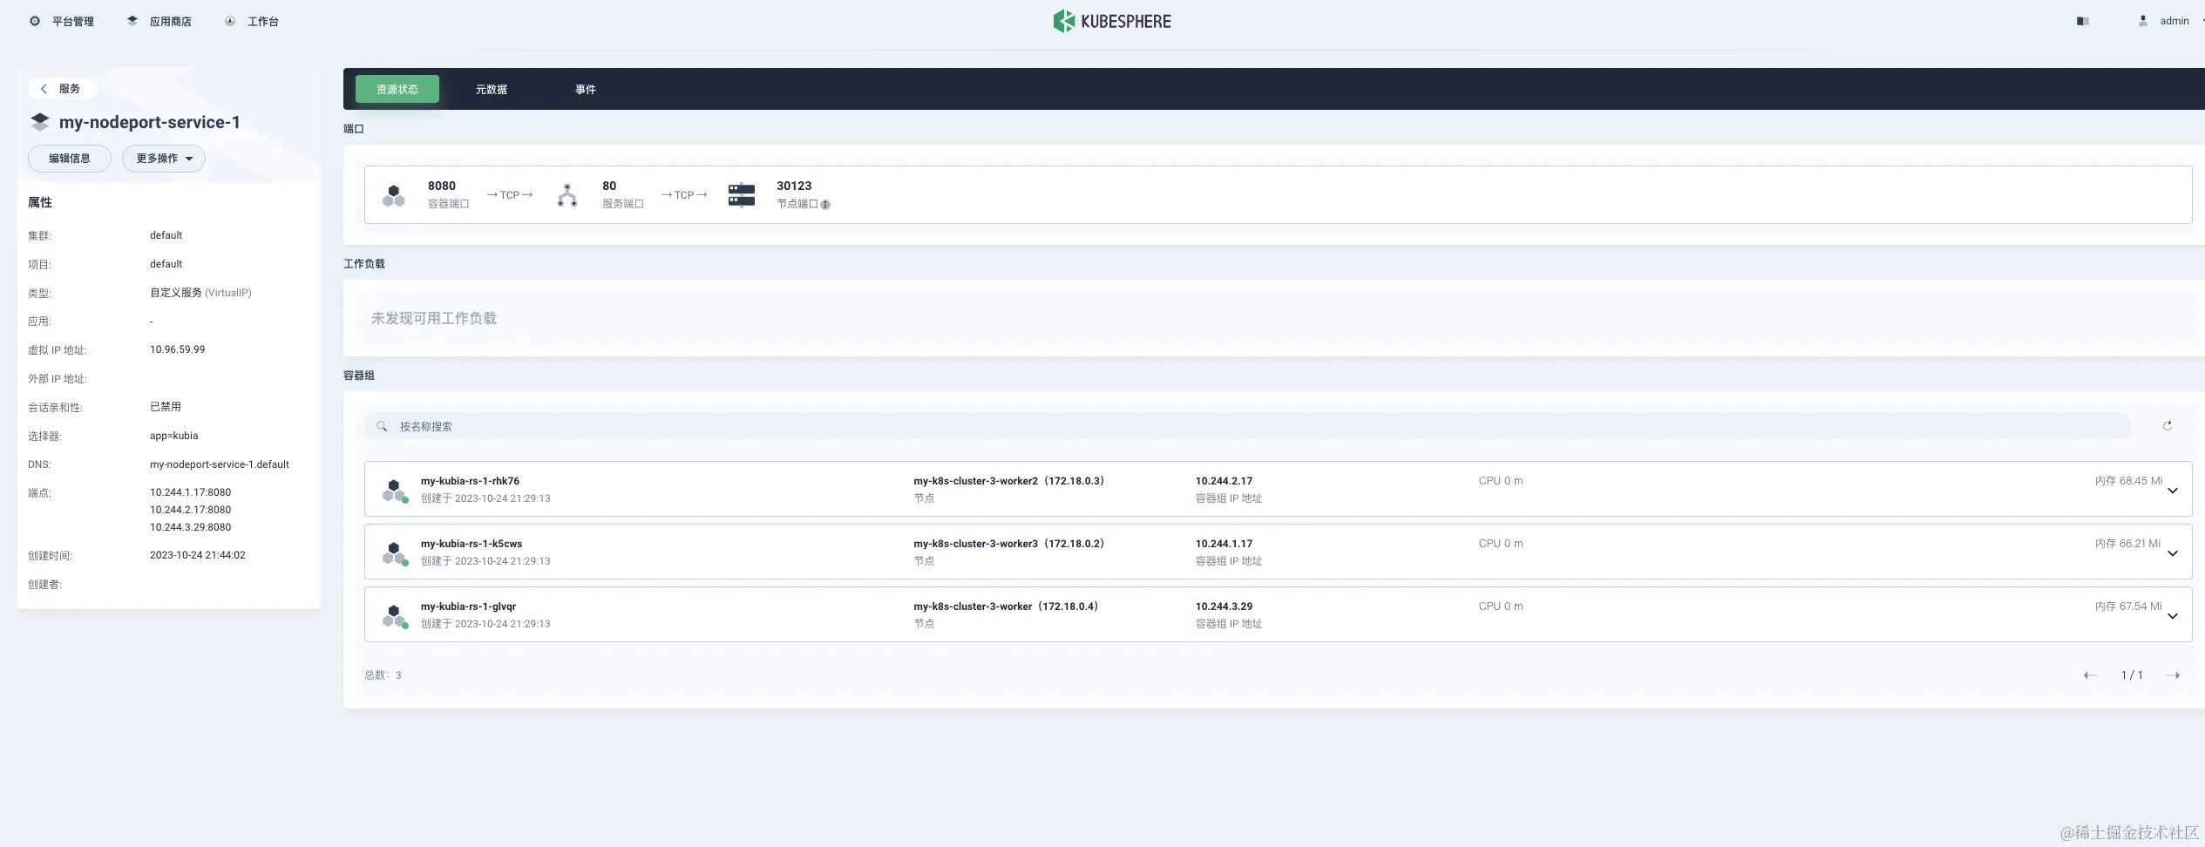Click pod IP 10.244.2.17

pyautogui.click(x=1224, y=481)
